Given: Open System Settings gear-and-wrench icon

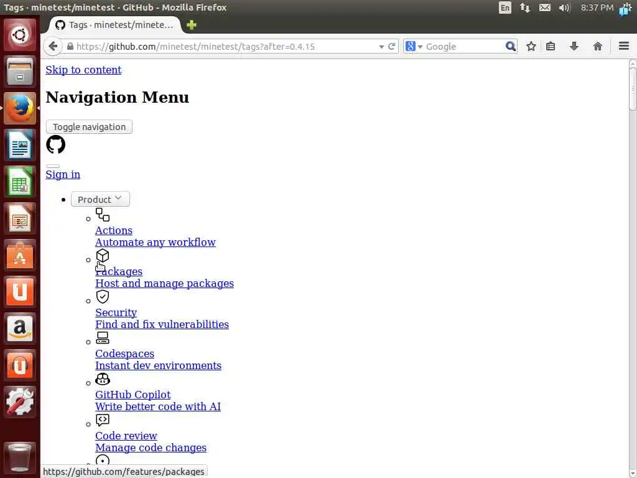Looking at the screenshot, I should [19, 401].
